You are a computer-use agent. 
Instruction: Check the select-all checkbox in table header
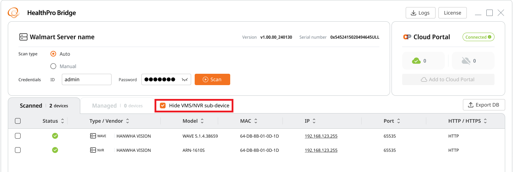pos(18,121)
